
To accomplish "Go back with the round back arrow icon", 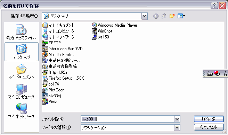I will pos(156,16).
